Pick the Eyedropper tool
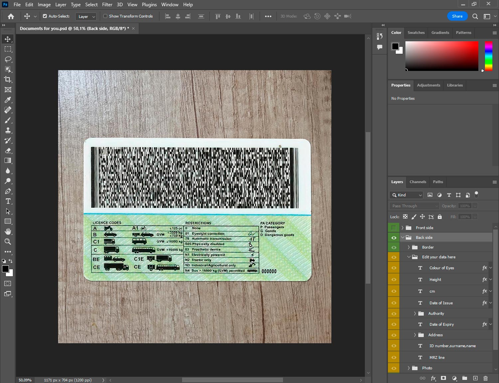The image size is (499, 383). pyautogui.click(x=8, y=100)
